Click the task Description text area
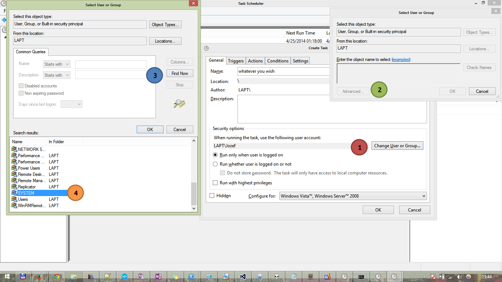 tap(332, 109)
